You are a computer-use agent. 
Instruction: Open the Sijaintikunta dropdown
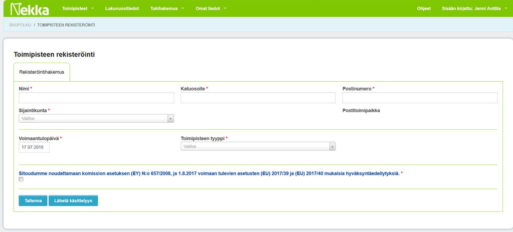click(96, 119)
